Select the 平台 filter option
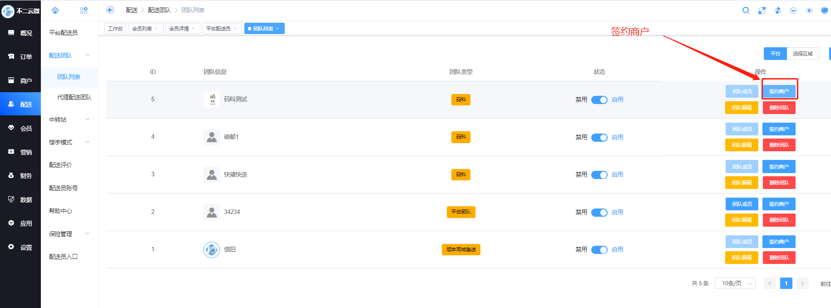This screenshot has width=831, height=308. click(775, 54)
